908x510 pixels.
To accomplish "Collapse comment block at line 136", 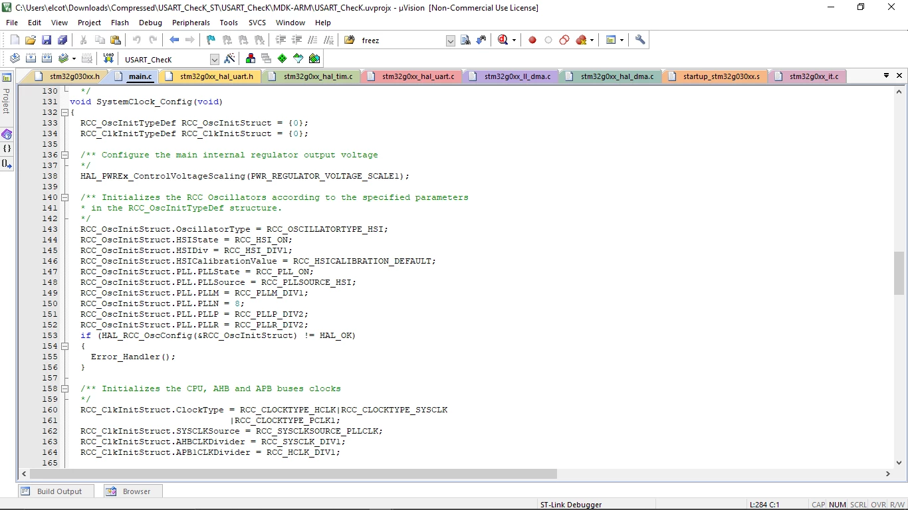I will [64, 155].
